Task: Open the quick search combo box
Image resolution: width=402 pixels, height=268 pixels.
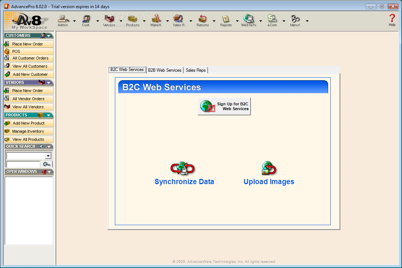Action: tap(29, 156)
